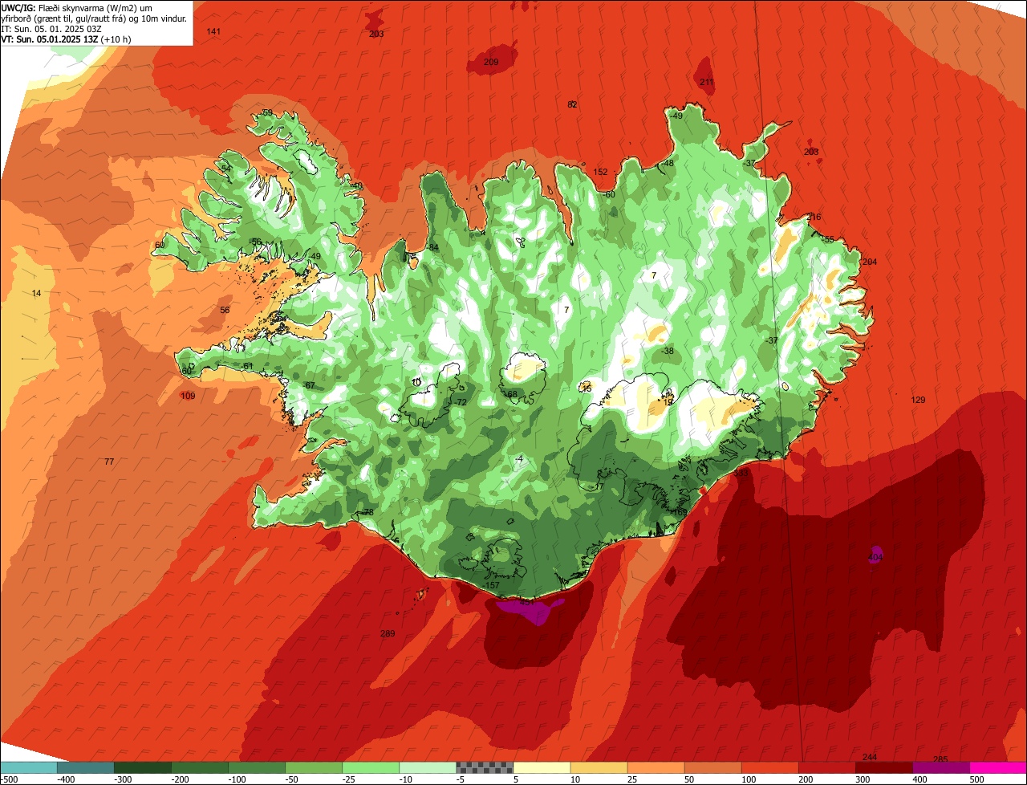Pick the 50 to 100 legend swatch

tap(713, 767)
